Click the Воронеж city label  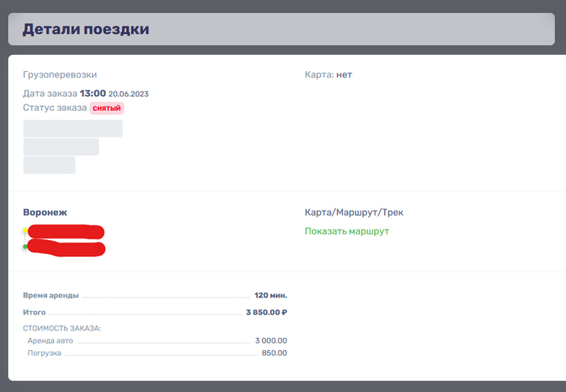pyautogui.click(x=45, y=213)
